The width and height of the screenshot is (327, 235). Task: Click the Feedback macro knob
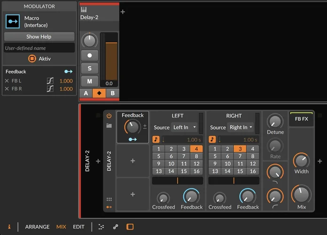[132, 127]
